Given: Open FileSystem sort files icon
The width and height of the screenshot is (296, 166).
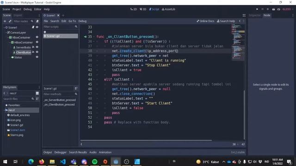Looking at the screenshot, I should 37,99.
